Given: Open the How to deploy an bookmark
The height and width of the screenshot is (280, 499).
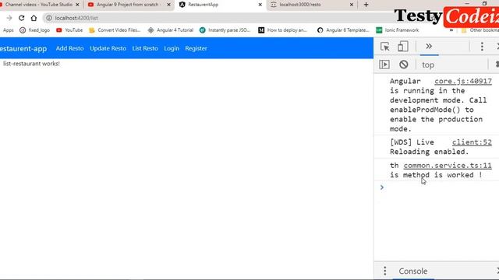Looking at the screenshot, I should (x=282, y=30).
